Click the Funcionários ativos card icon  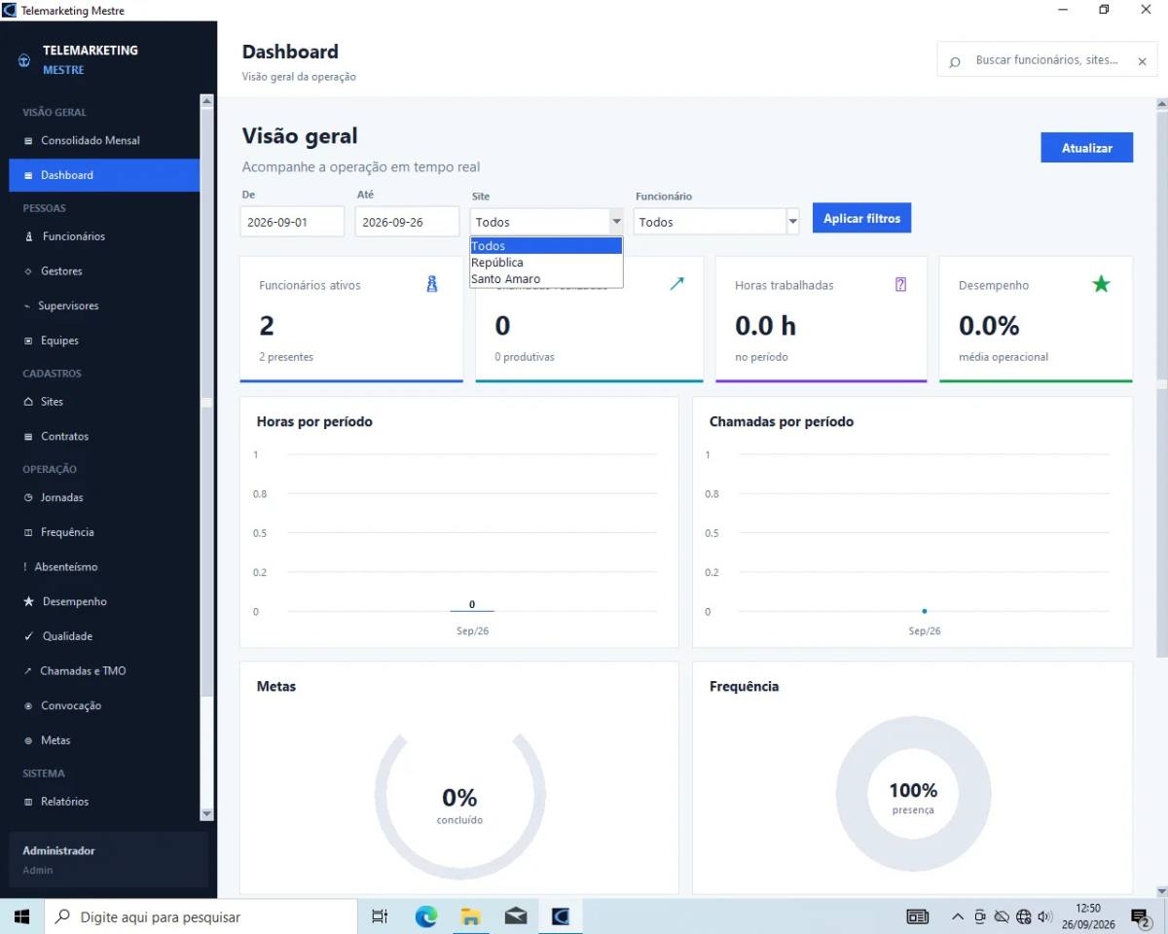click(432, 284)
